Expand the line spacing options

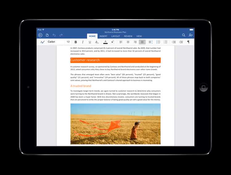pyautogui.click(x=150, y=42)
